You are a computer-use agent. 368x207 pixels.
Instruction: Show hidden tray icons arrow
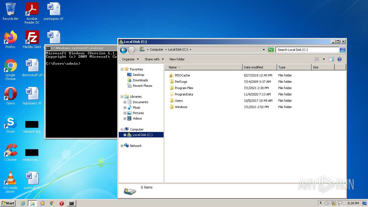321,203
